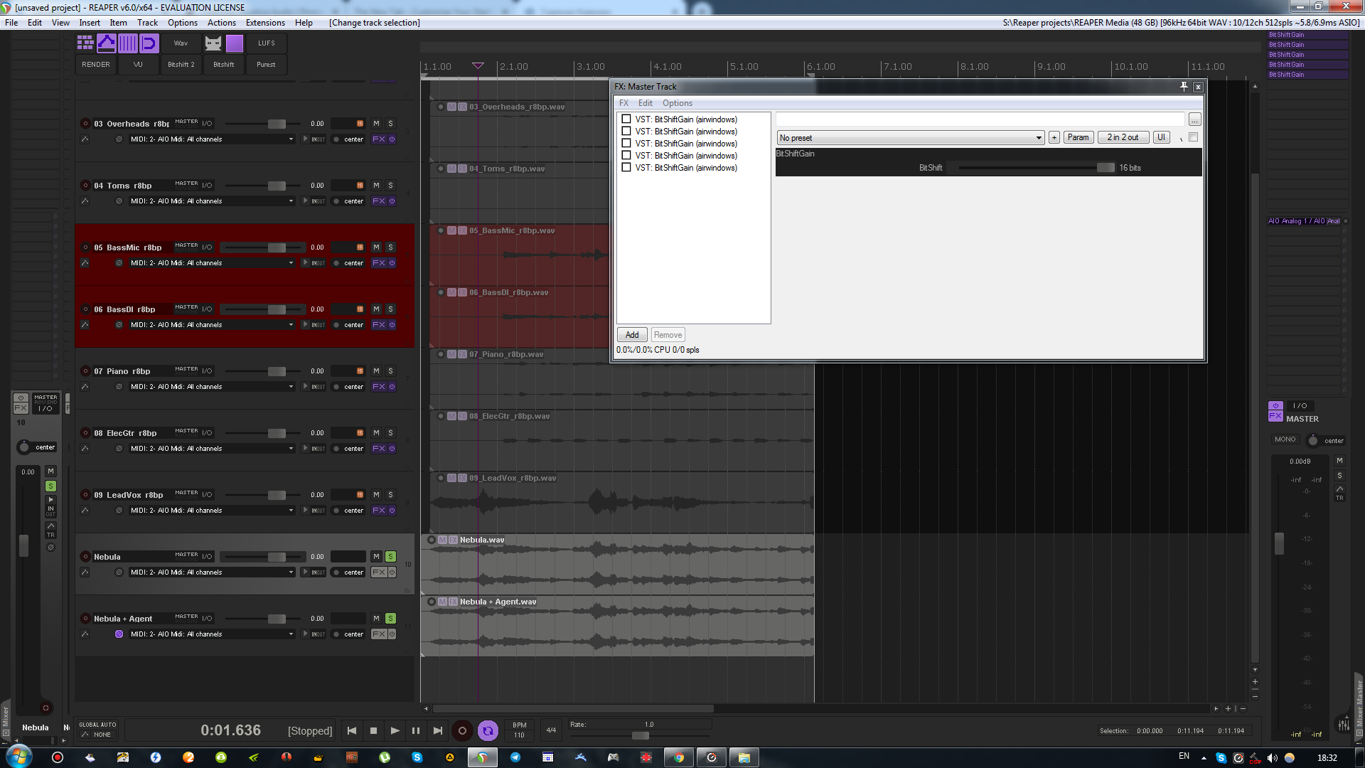This screenshot has width=1365, height=768.
Task: Solo the 04 Toms track
Action: [x=390, y=186]
